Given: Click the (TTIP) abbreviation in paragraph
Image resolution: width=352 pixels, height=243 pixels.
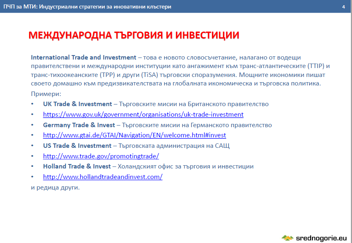Looking at the screenshot, I should (x=316, y=66).
